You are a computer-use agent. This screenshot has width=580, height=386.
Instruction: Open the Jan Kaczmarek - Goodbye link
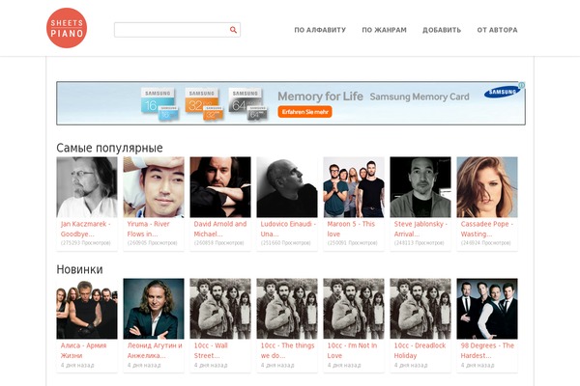click(x=85, y=229)
